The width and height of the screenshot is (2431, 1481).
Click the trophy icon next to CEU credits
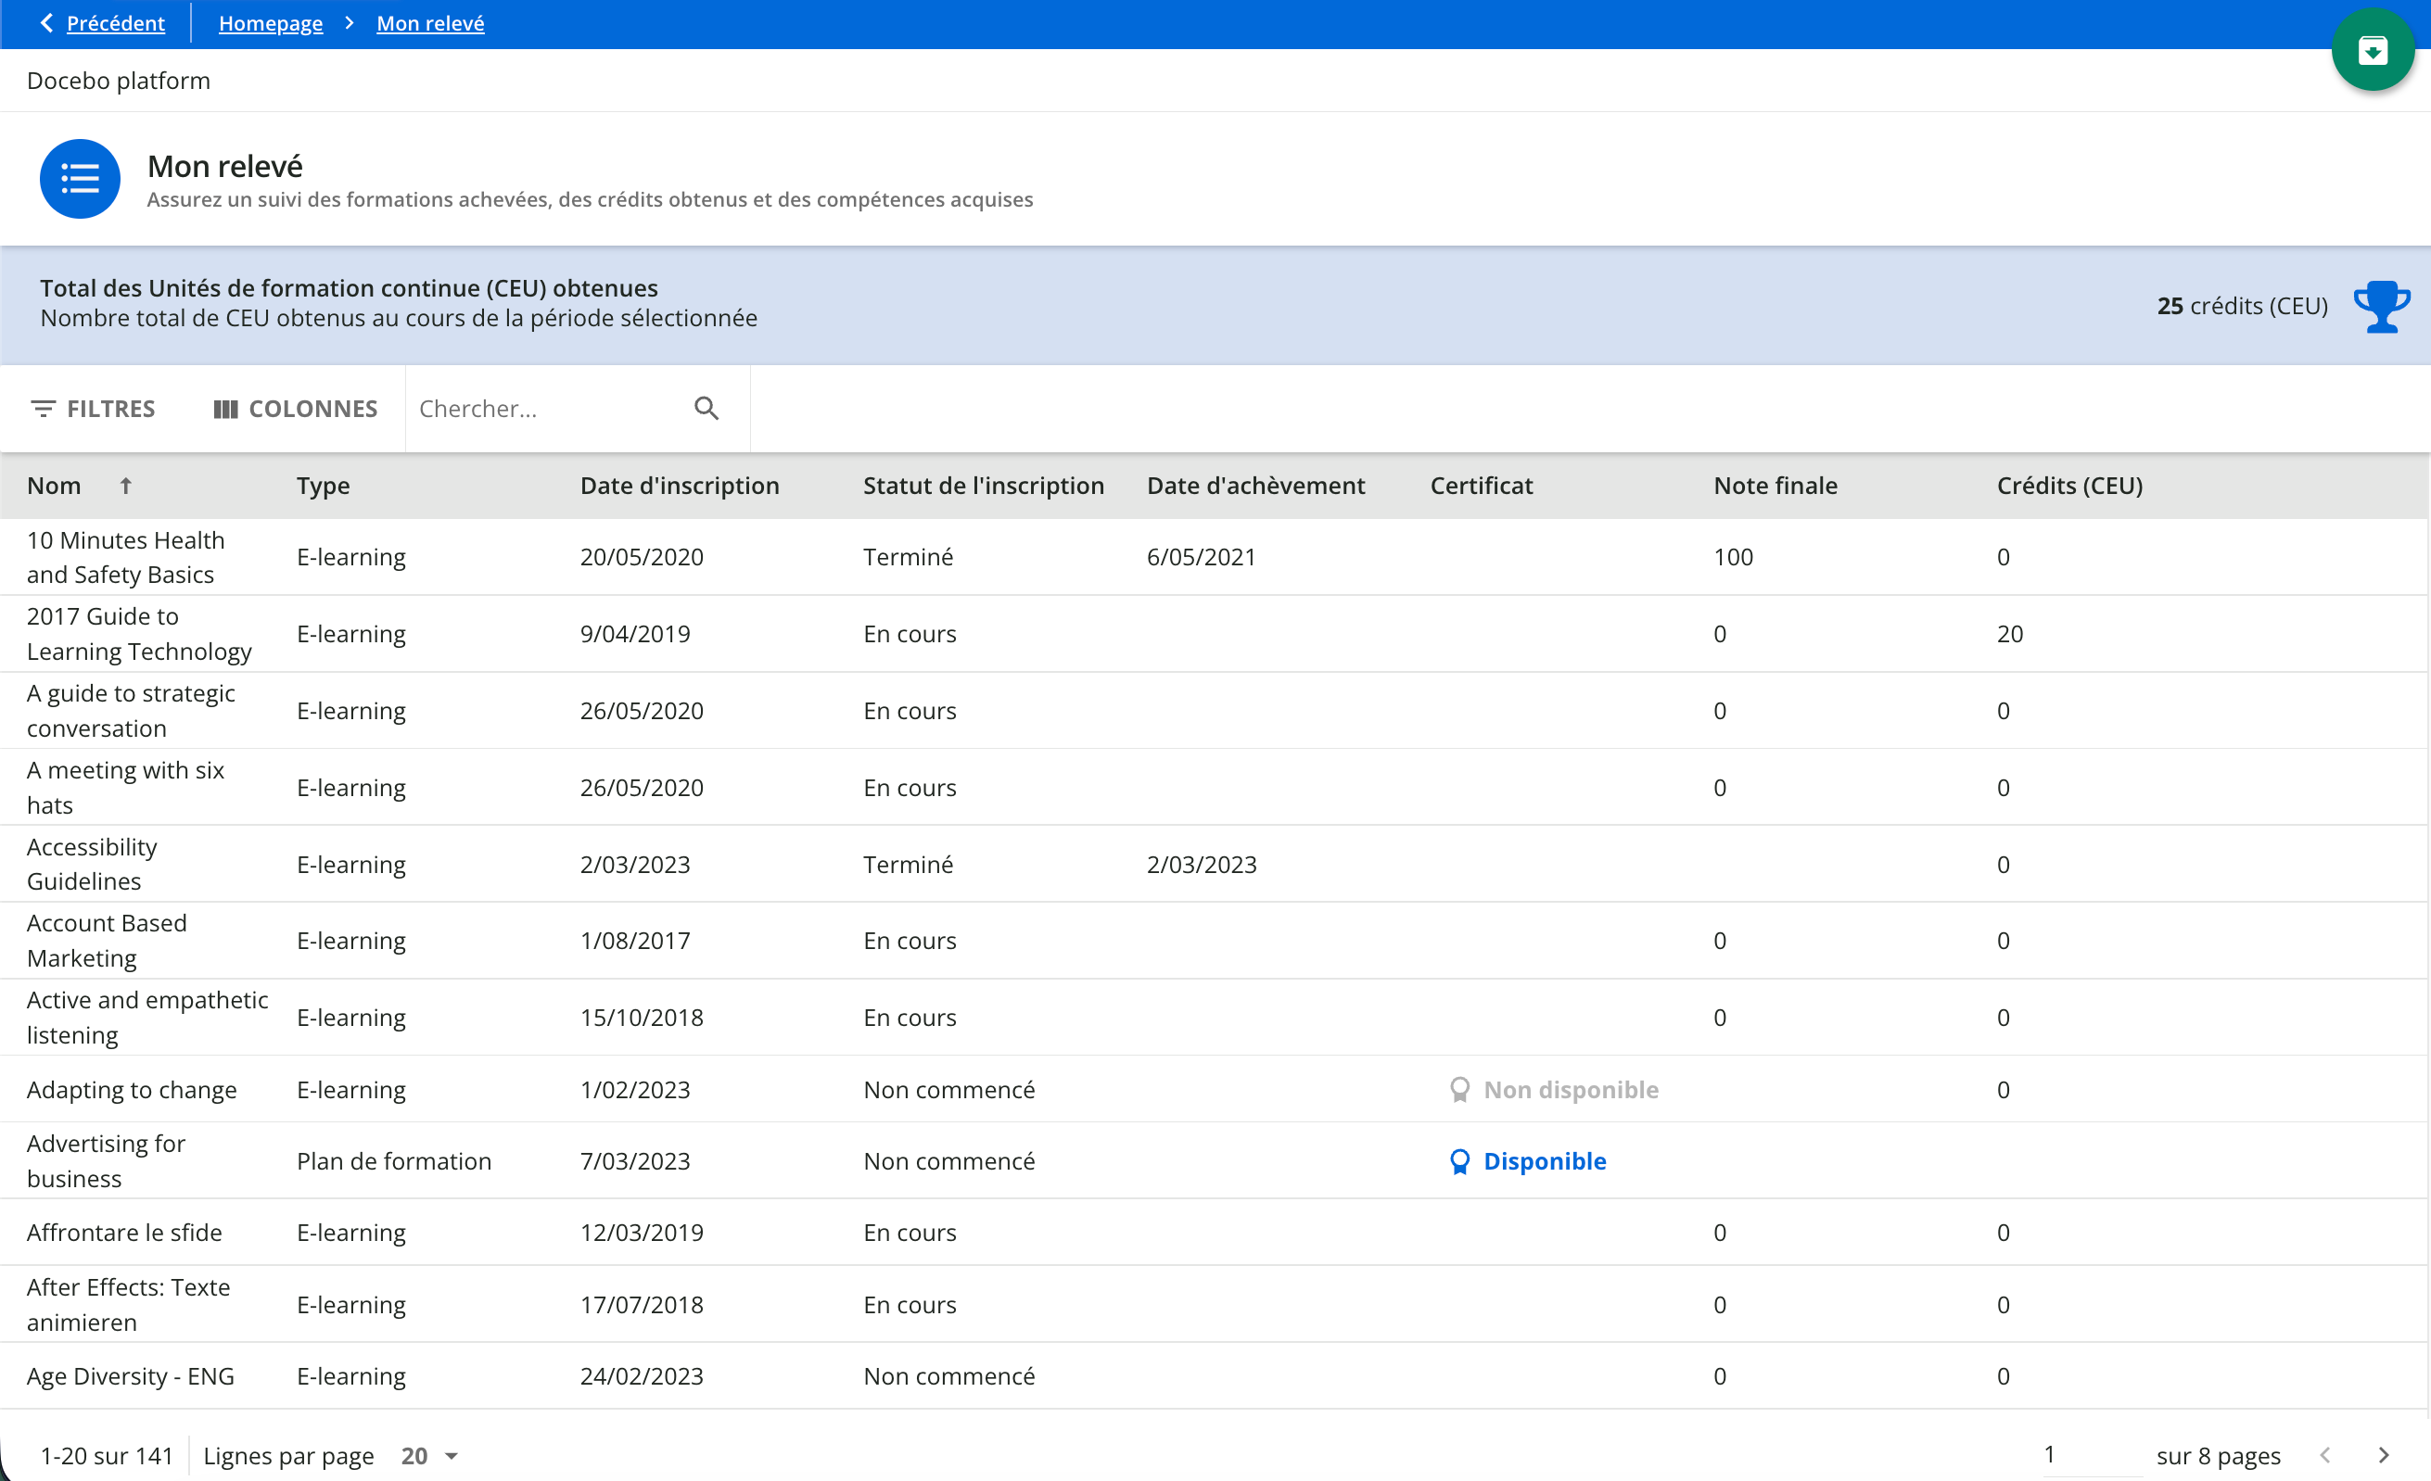[x=2381, y=307]
